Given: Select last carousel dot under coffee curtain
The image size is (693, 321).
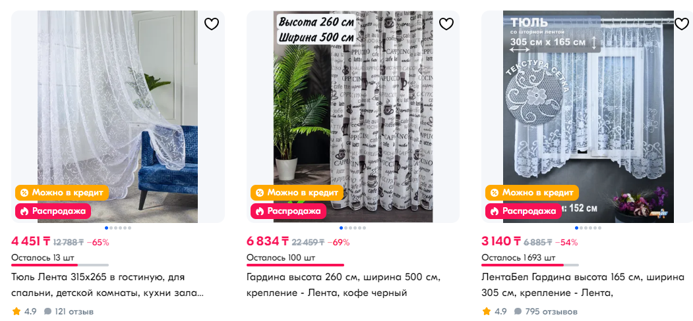Looking at the screenshot, I should click(x=364, y=228).
